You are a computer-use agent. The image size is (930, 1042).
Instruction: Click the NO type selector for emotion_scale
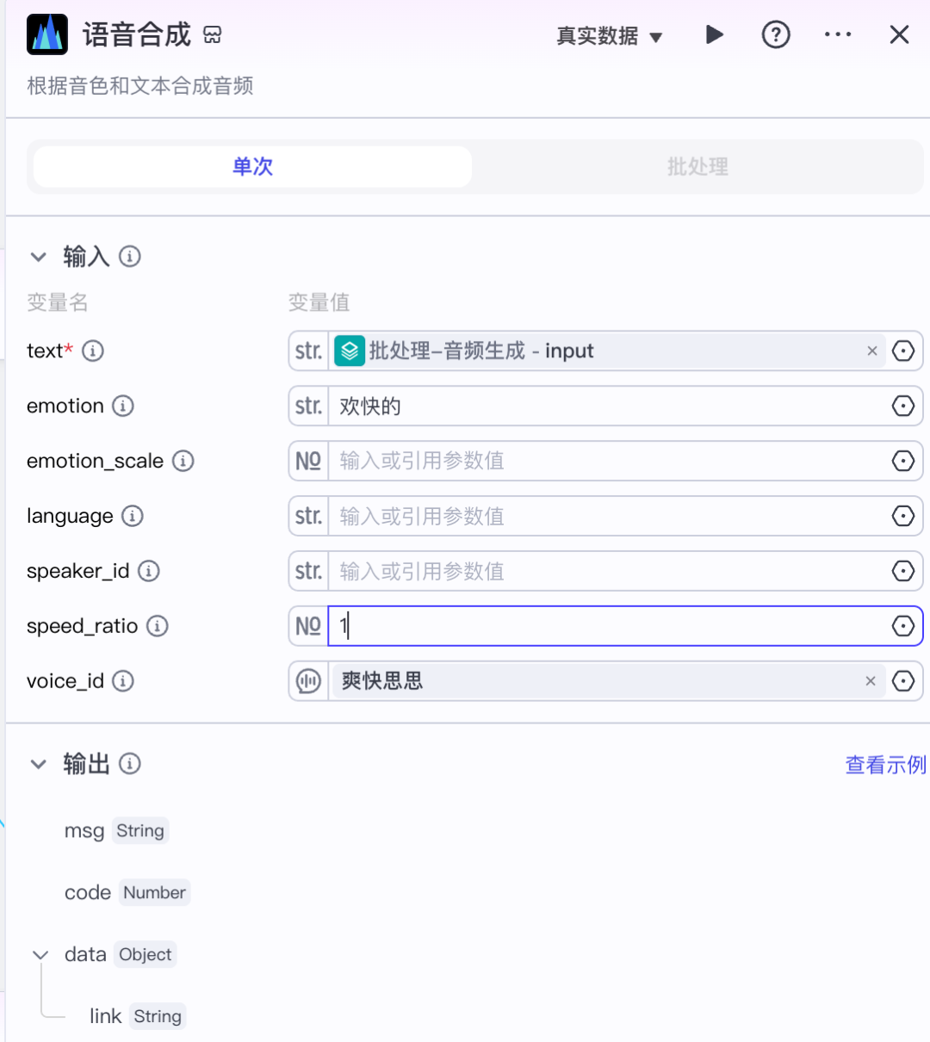308,461
